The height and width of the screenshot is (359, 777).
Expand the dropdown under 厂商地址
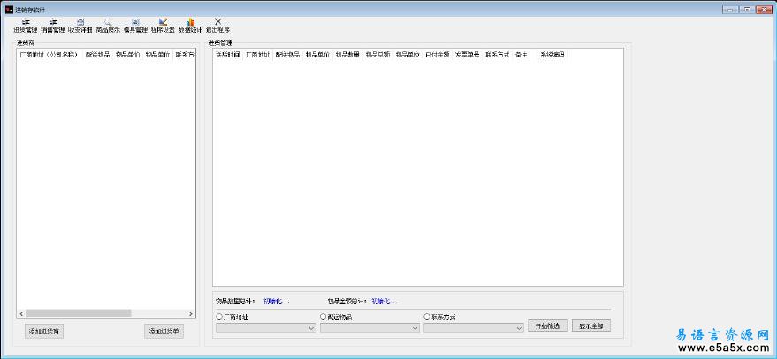310,328
